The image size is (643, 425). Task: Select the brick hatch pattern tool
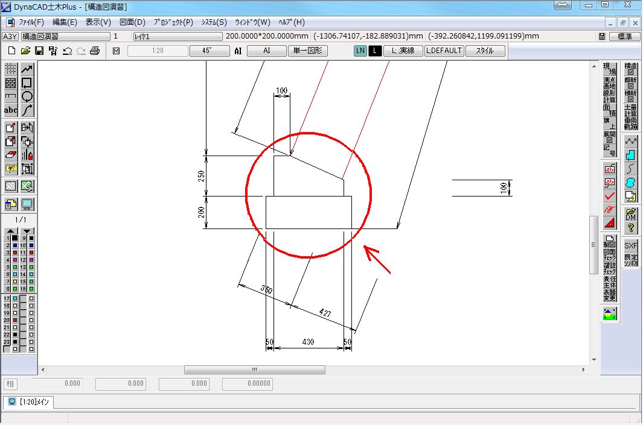click(x=11, y=83)
